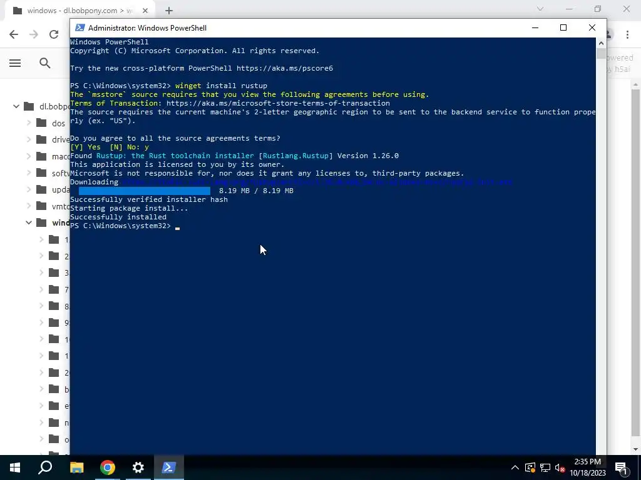Click the blue download progress bar
Image resolution: width=641 pixels, height=480 pixels.
(145, 191)
